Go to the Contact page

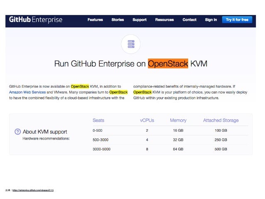tap(189, 20)
